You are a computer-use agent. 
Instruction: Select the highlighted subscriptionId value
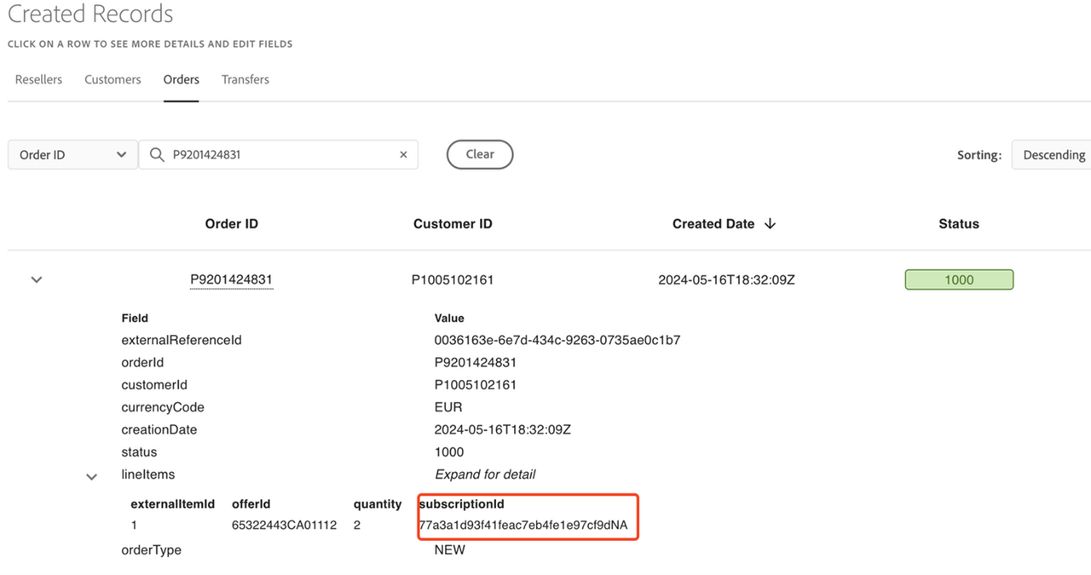[x=523, y=526]
